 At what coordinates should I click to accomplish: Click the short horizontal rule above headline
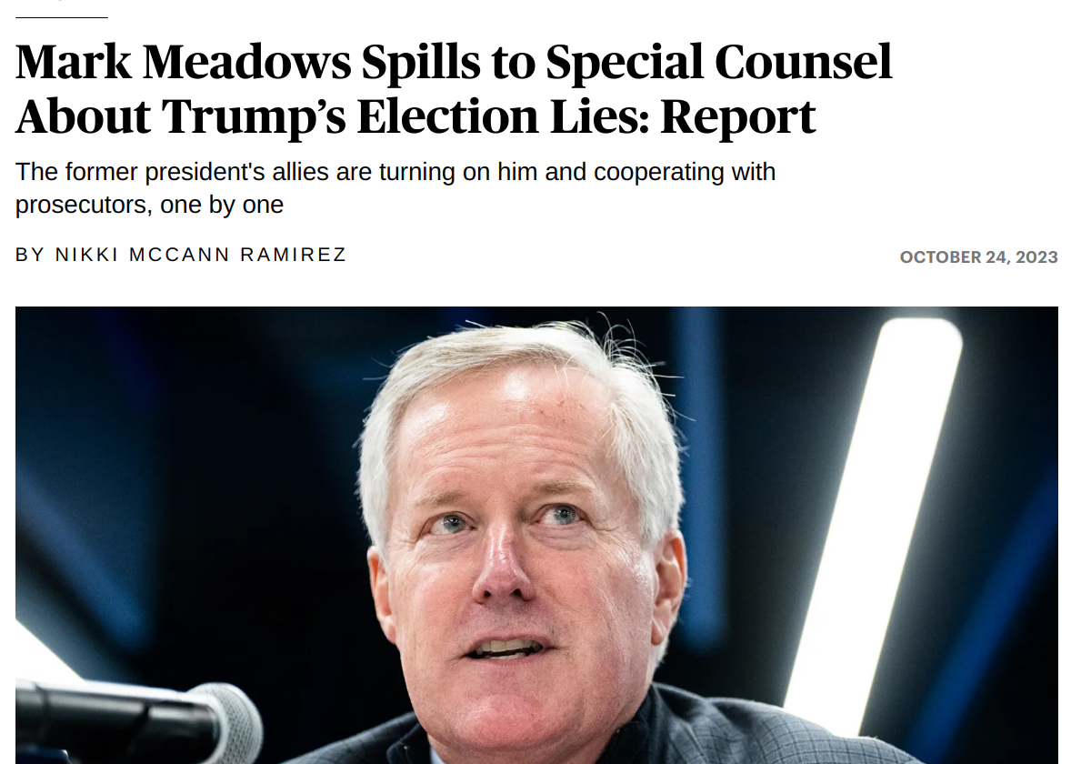[x=61, y=17]
